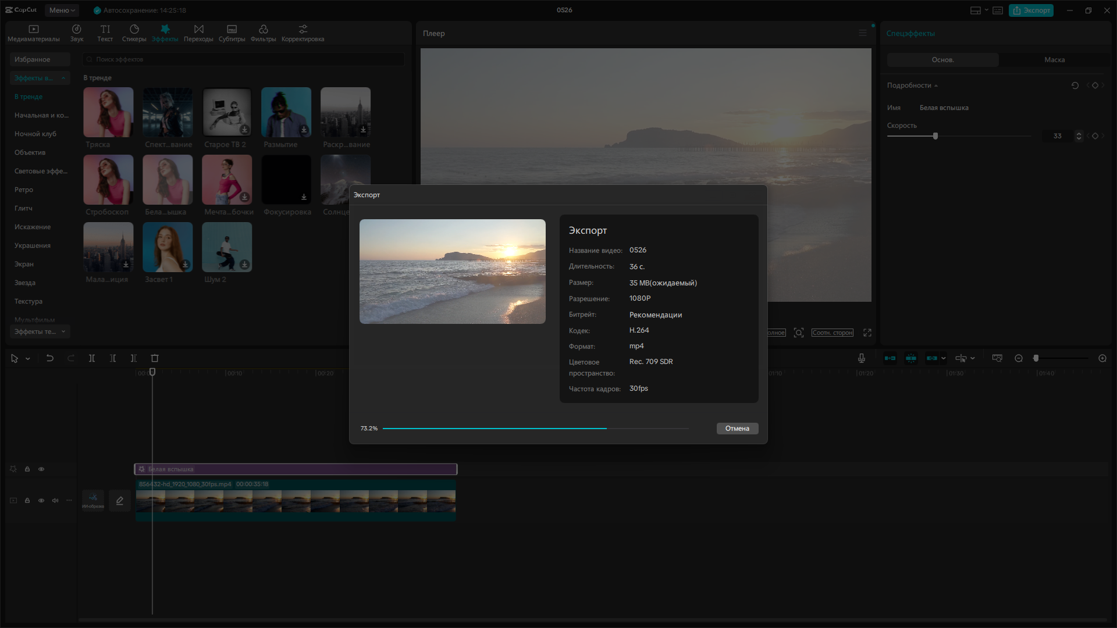
Task: Click the three-dots more options on video track
Action: click(69, 501)
